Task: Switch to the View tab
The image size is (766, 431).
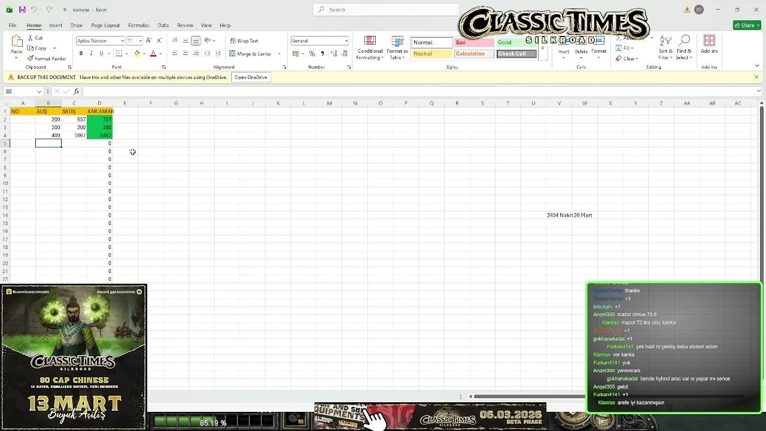Action: click(206, 25)
